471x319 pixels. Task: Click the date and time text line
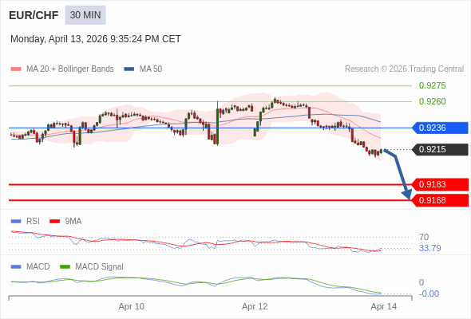pyautogui.click(x=96, y=39)
